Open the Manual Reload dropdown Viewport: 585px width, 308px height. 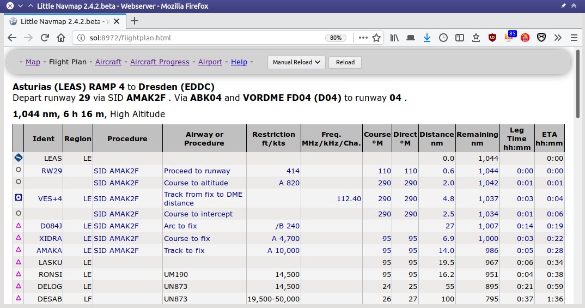tap(296, 62)
